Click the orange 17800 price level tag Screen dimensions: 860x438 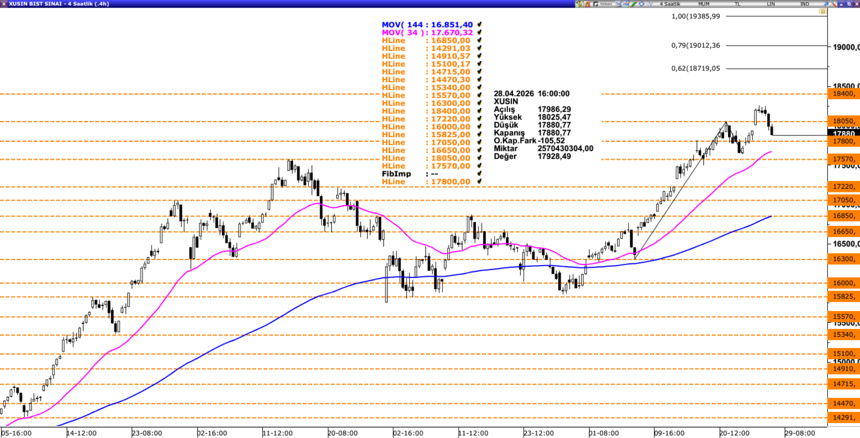843,141
